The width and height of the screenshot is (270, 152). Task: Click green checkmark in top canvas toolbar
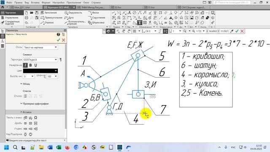237,31
